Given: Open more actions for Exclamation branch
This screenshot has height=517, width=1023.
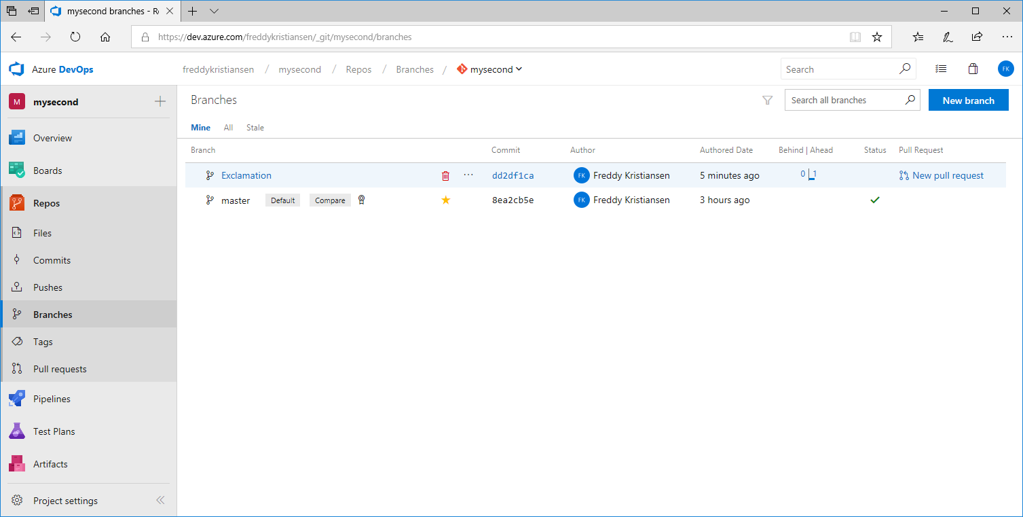Looking at the screenshot, I should click(468, 175).
